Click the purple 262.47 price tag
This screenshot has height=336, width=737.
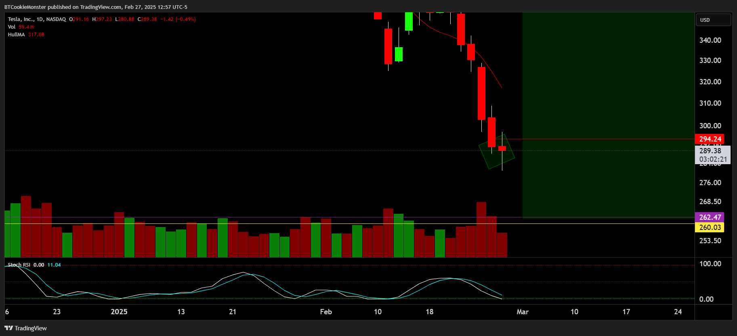coord(710,217)
